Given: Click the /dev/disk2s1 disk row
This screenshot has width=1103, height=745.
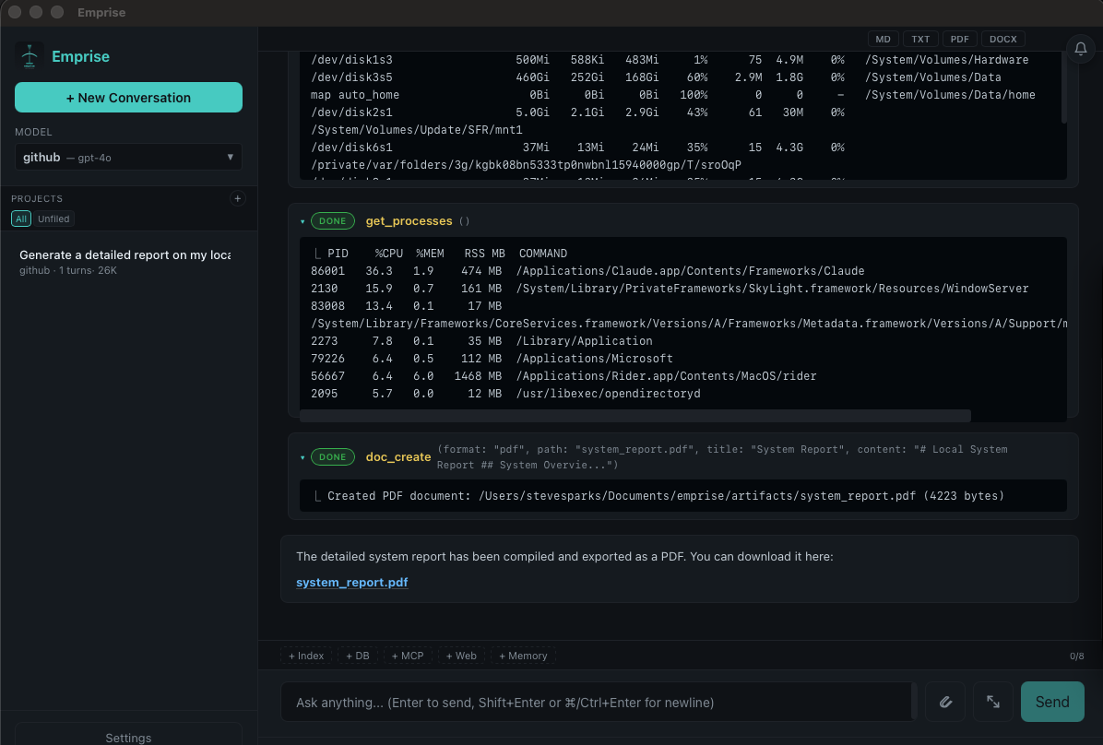Looking at the screenshot, I should pyautogui.click(x=577, y=112).
